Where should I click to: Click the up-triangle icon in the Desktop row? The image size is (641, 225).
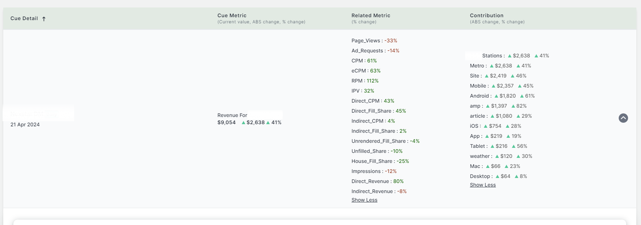497,177
